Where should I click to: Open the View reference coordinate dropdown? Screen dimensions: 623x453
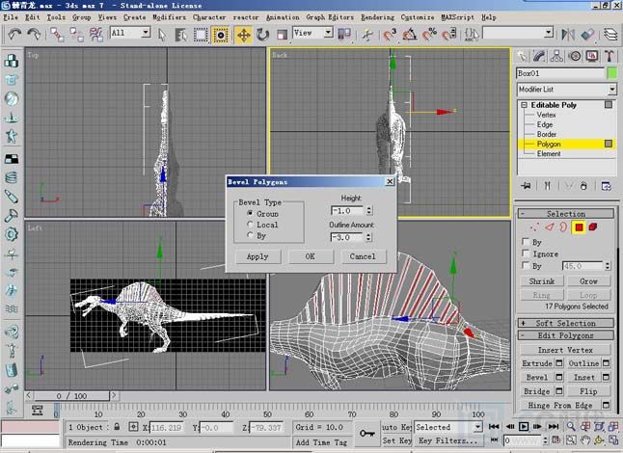328,32
